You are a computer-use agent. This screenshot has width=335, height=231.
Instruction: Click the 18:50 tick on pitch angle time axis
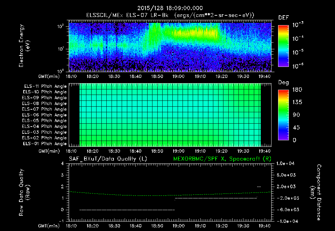coord(157,151)
